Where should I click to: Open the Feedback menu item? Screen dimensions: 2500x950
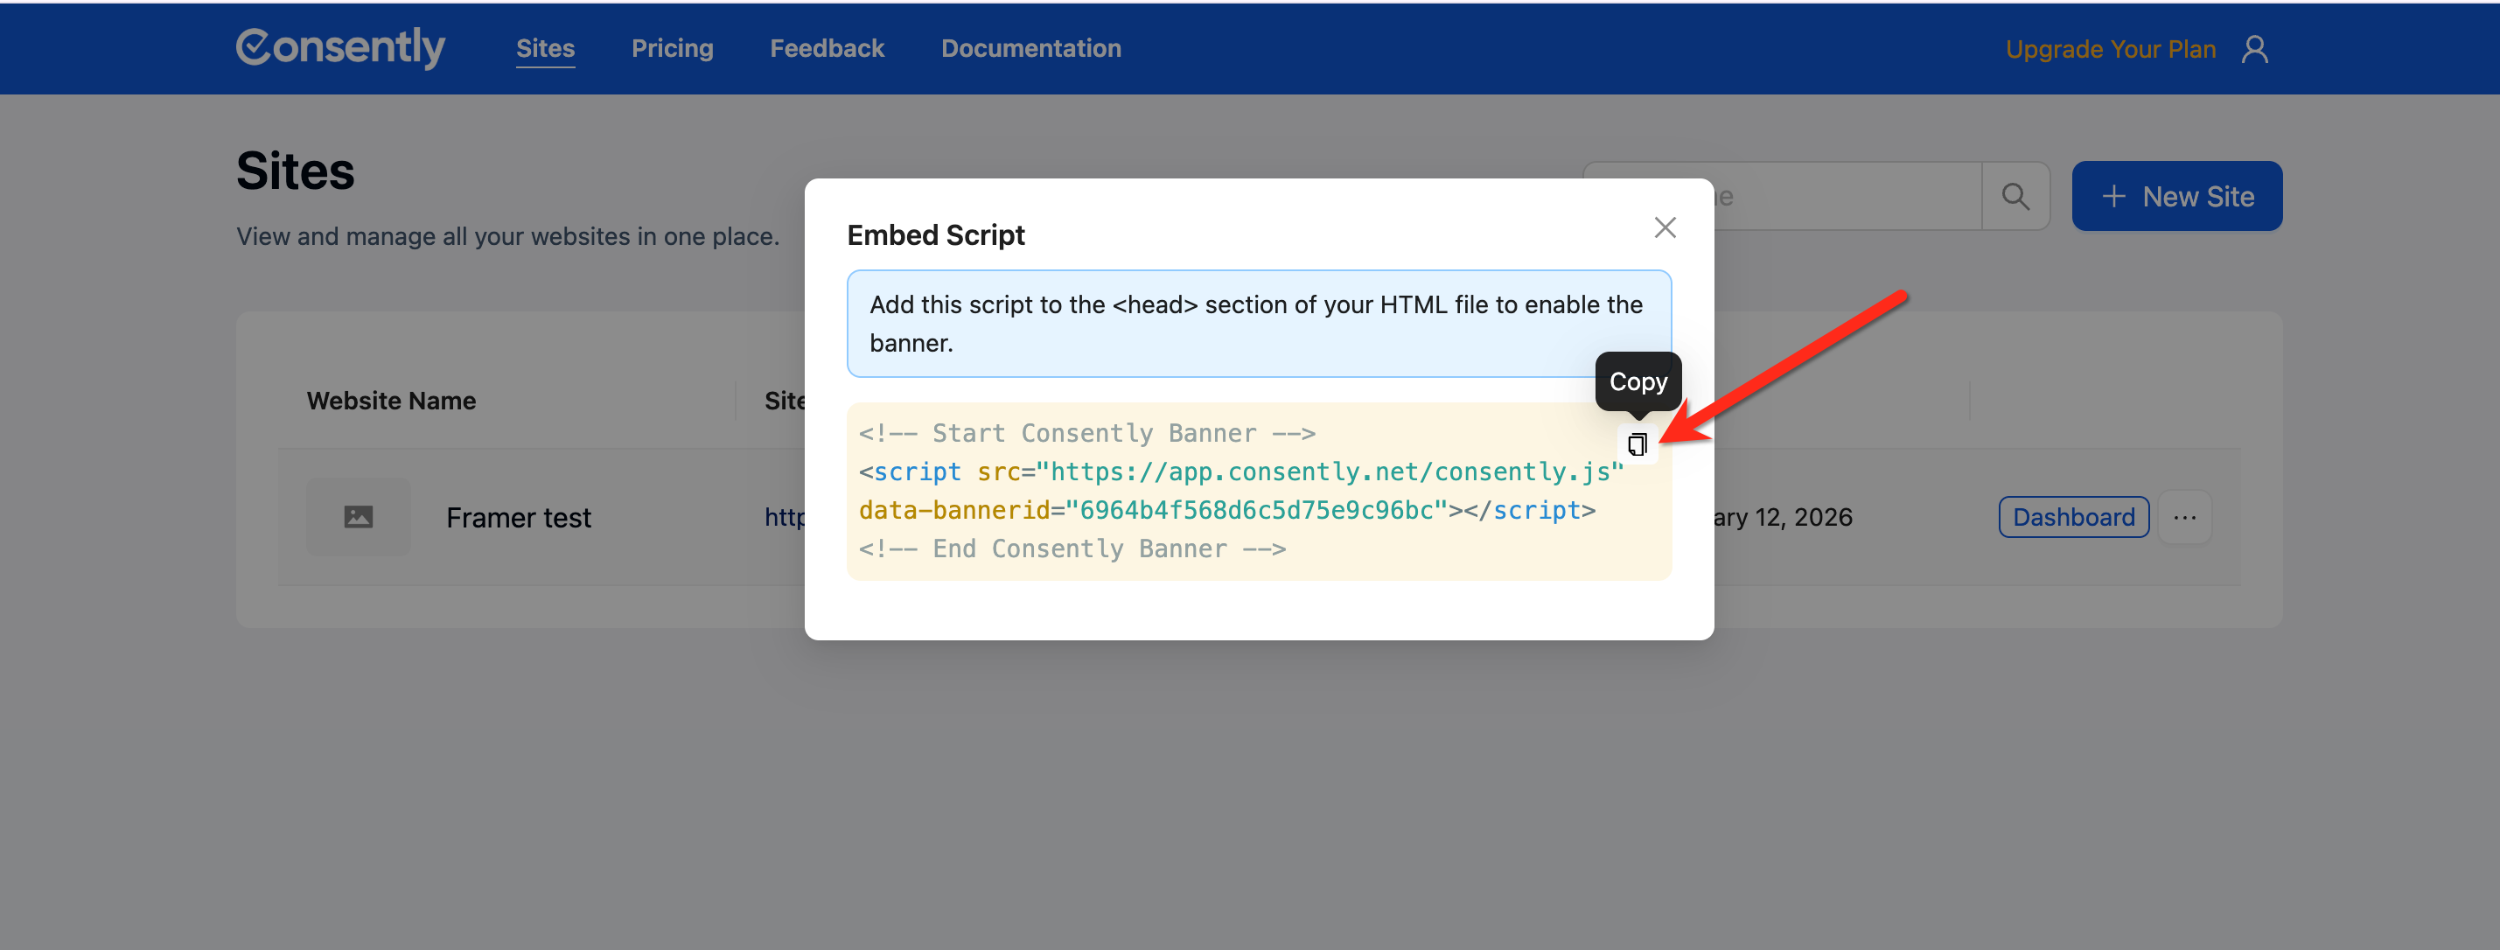click(827, 48)
